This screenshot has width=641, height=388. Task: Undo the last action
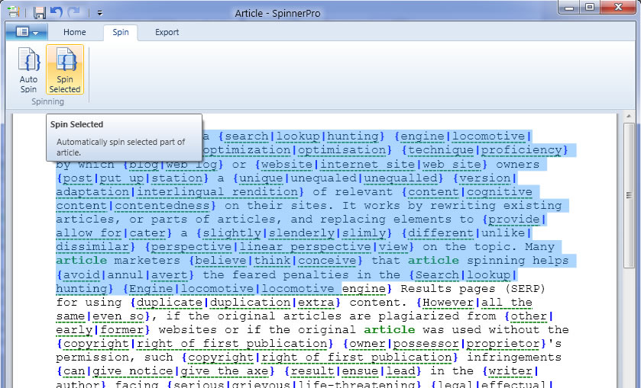pyautogui.click(x=57, y=13)
